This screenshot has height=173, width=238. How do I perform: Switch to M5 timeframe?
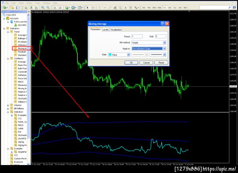(x=149, y=8)
